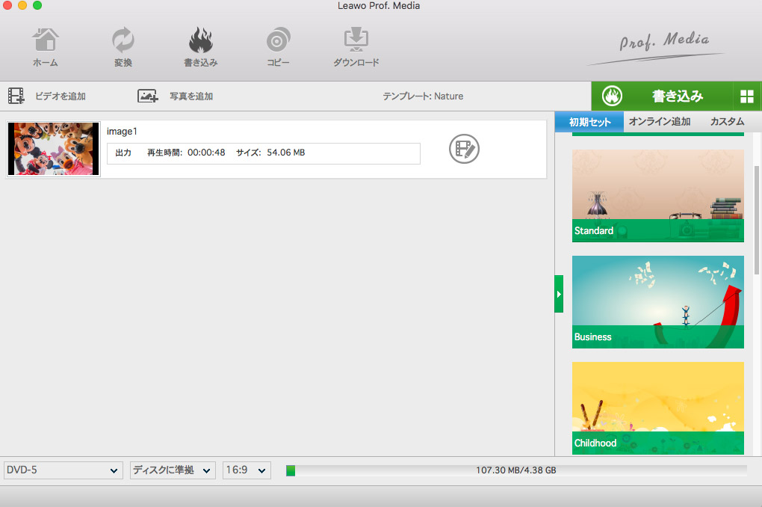Edit image1 with the film edit icon

(x=464, y=149)
